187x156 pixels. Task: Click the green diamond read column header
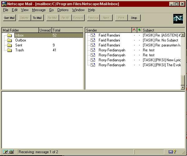(139, 30)
